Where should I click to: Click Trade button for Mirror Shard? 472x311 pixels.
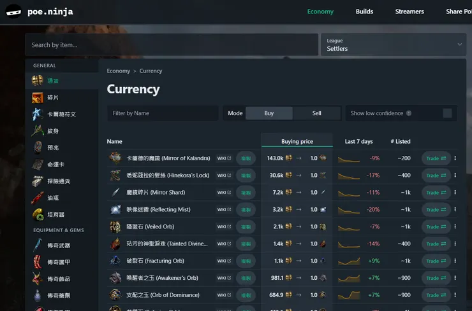click(436, 193)
